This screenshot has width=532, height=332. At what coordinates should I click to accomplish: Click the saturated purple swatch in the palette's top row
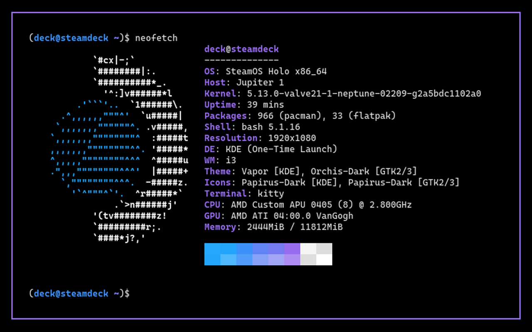point(292,249)
